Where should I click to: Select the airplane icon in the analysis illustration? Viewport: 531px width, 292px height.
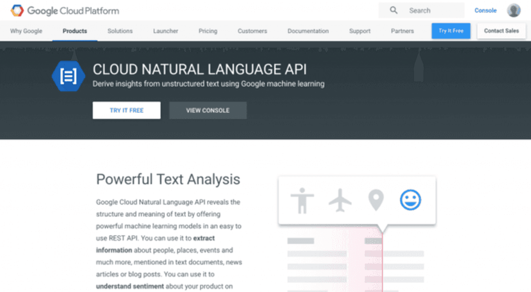(340, 200)
